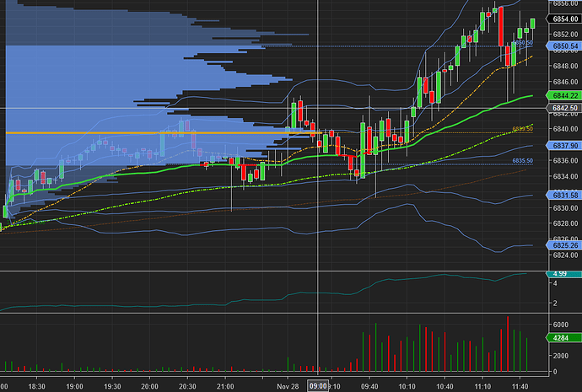Click the 6835.50 blue level label

(522, 161)
